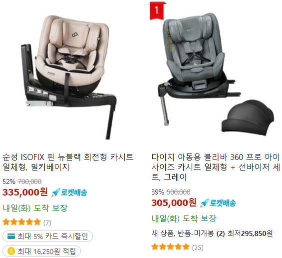Select the 최대 16,250원 적립 badge
Image resolution: width=282 pixels, height=258 pixels.
[x=41, y=251]
